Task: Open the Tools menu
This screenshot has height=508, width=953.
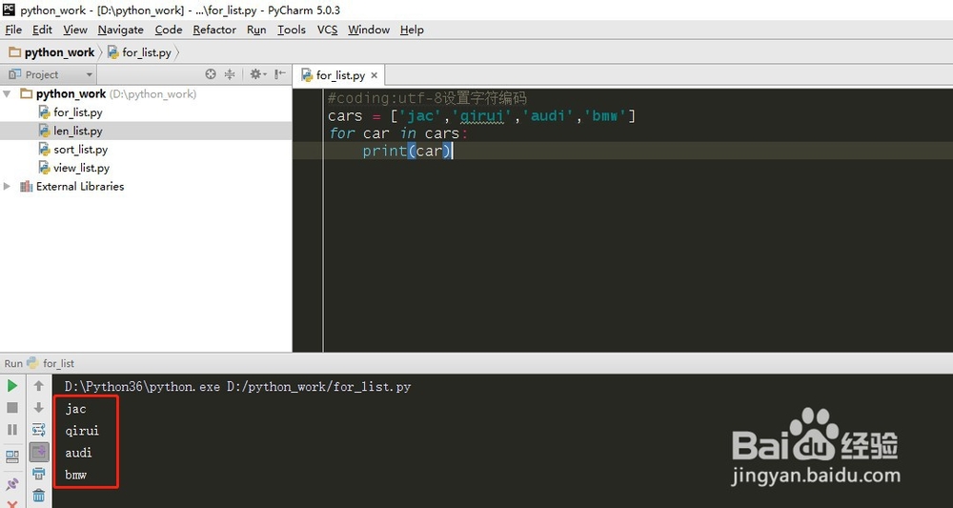Action: [292, 30]
